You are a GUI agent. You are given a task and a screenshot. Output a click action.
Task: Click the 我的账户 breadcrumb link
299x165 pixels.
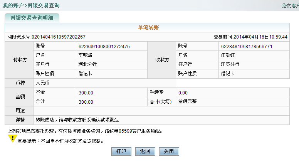point(13,5)
